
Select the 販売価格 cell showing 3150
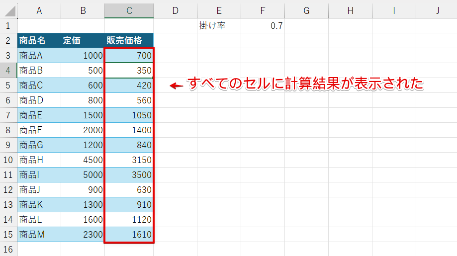(x=129, y=160)
